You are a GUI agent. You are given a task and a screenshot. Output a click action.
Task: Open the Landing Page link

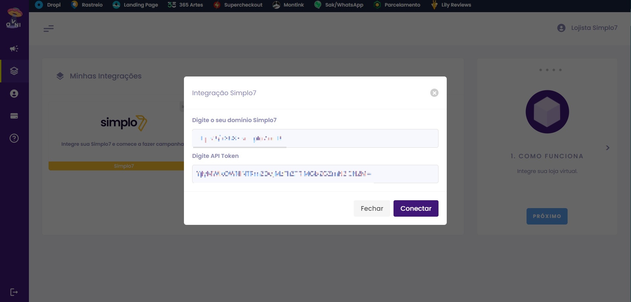tap(141, 5)
